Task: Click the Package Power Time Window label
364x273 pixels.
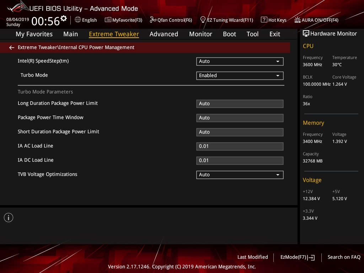Action: click(50, 117)
